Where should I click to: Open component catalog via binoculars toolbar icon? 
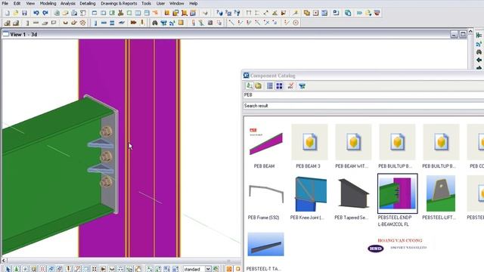tap(155, 23)
